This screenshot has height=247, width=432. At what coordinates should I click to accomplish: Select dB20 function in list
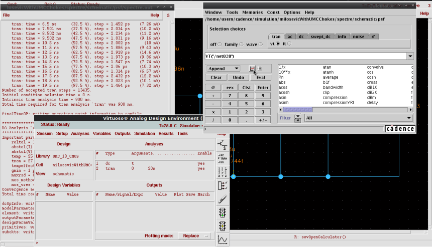(372, 92)
